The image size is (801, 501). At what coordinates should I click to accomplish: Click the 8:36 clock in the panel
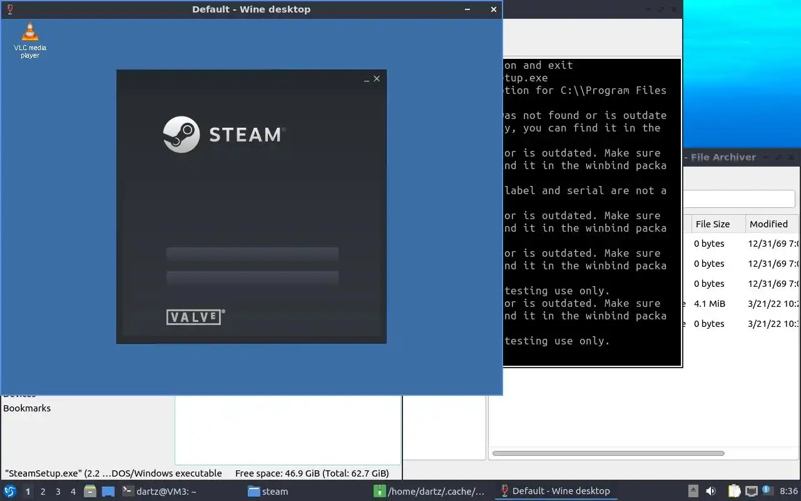point(788,491)
